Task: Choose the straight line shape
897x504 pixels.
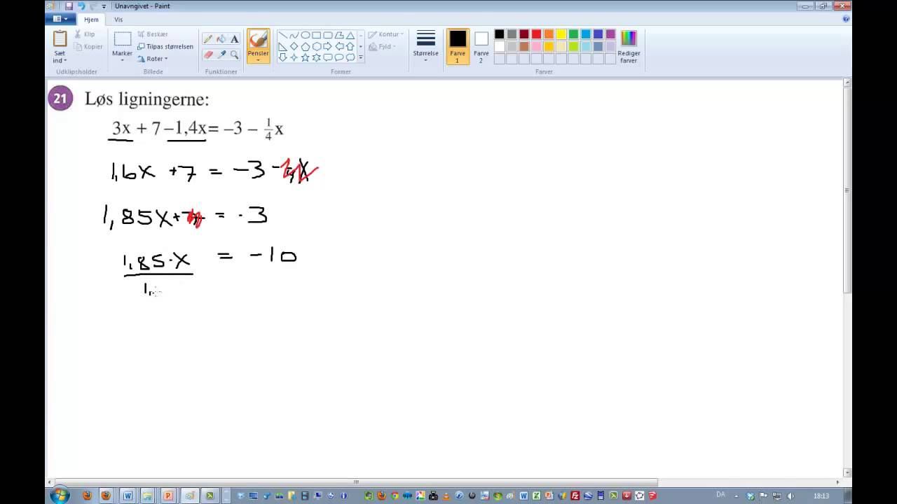Action: point(282,35)
